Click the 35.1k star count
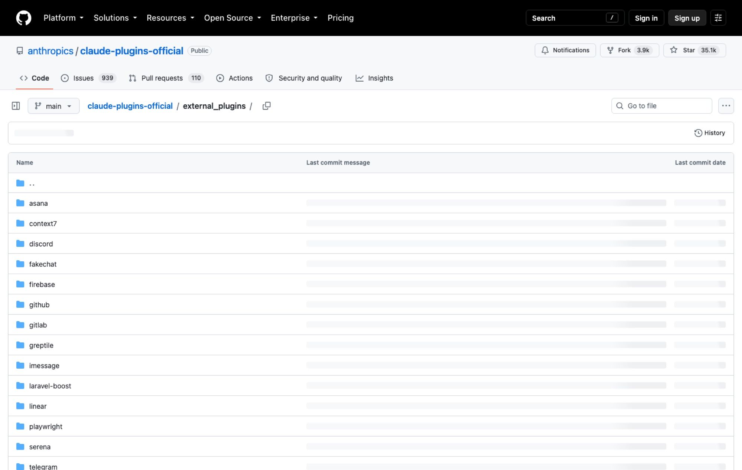Image resolution: width=742 pixels, height=470 pixels. 709,50
